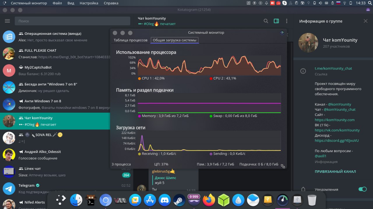Click the Kotatogram search field
The height and width of the screenshot is (209, 373).
click(72, 21)
